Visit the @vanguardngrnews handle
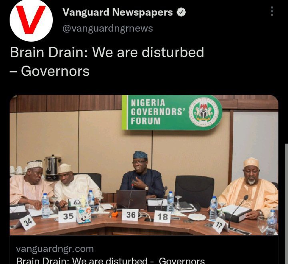 coord(108,28)
